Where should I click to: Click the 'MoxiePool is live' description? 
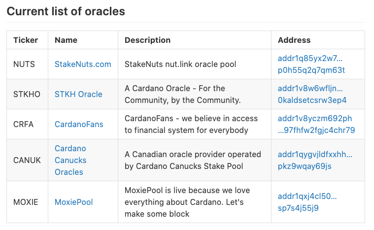(x=187, y=202)
